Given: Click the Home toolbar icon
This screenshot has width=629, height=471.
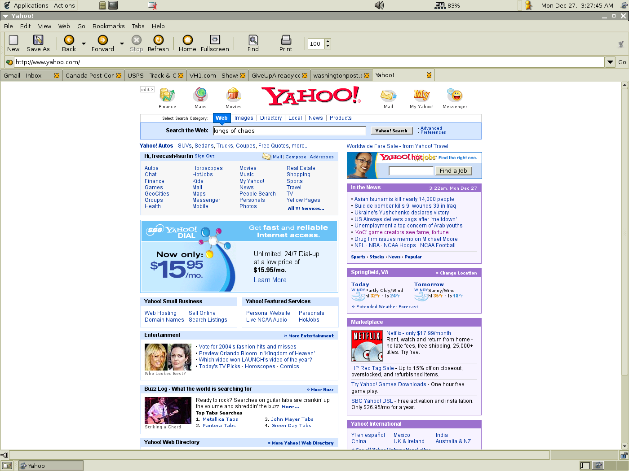Looking at the screenshot, I should [187, 40].
